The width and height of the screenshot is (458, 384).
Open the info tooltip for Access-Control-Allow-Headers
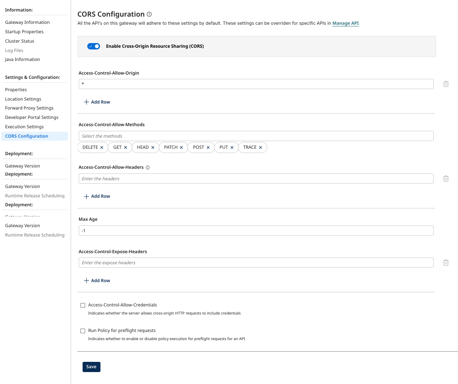coord(147,167)
